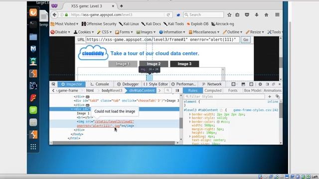Open the bookmarks library icon

pyautogui.click(x=237, y=14)
